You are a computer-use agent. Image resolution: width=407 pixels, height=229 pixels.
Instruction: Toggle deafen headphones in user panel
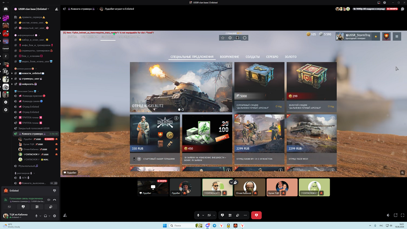click(46, 216)
